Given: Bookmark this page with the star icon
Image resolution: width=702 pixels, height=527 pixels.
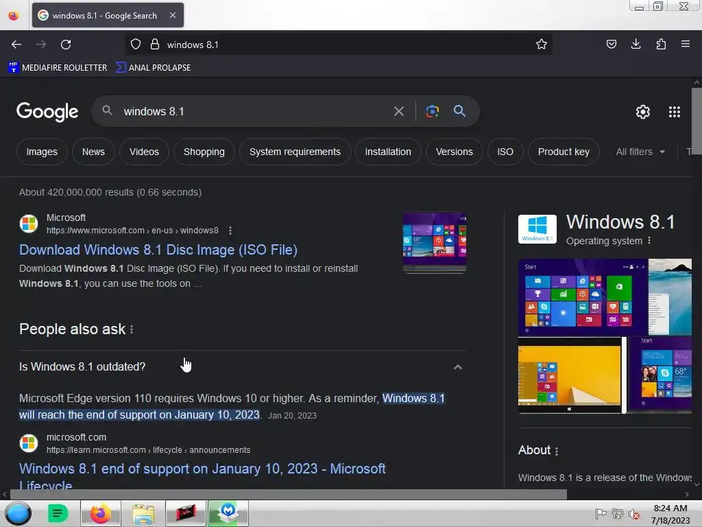Looking at the screenshot, I should coord(542,45).
